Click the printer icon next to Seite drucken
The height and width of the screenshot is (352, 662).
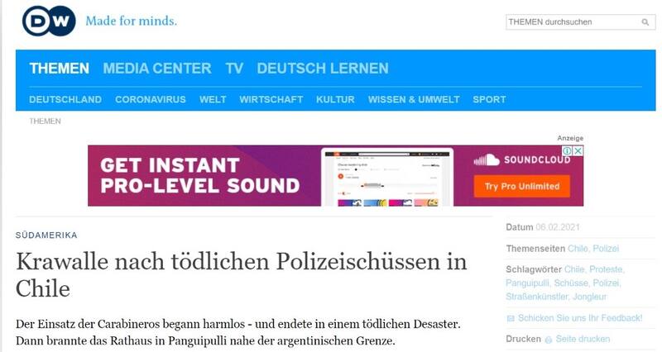click(x=548, y=340)
